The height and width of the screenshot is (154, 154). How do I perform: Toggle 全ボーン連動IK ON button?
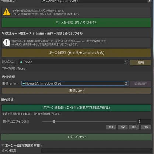(x=76, y=108)
